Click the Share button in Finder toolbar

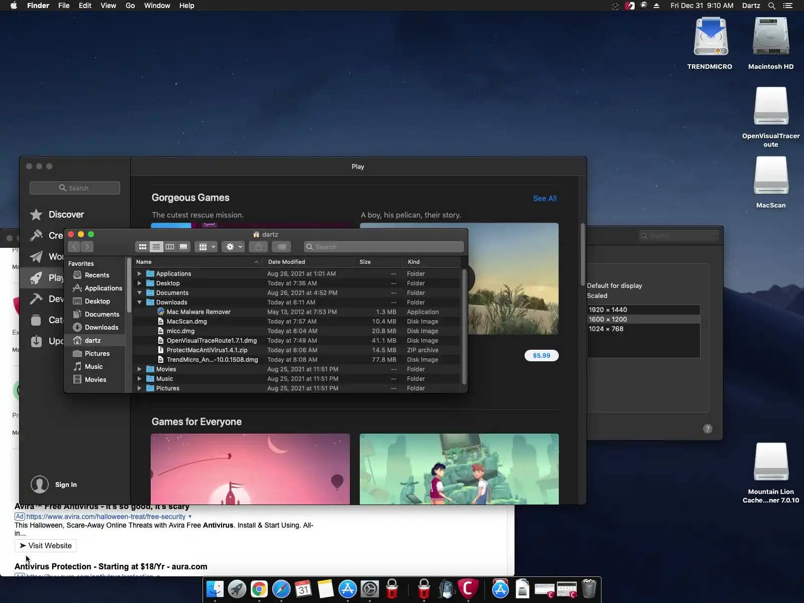coord(258,247)
